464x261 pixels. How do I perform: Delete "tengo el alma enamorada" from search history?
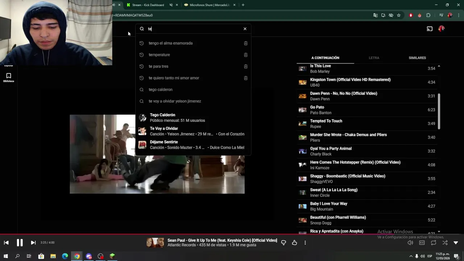pyautogui.click(x=245, y=43)
